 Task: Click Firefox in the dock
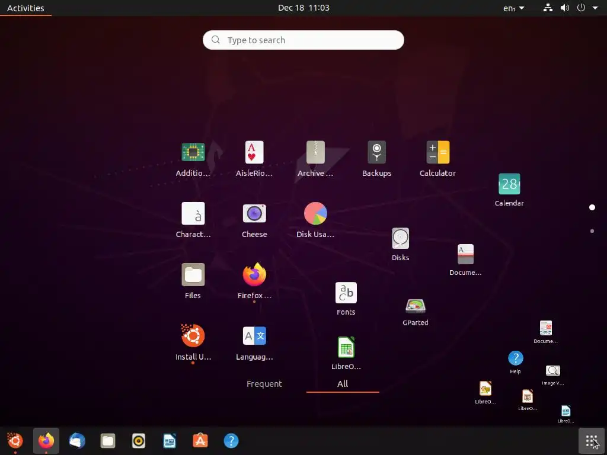click(46, 441)
